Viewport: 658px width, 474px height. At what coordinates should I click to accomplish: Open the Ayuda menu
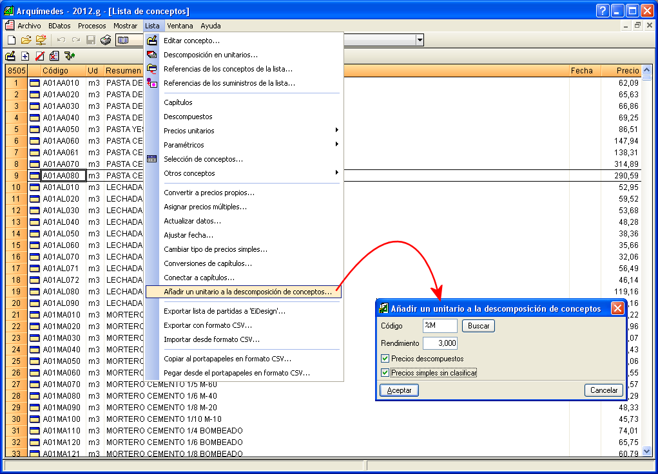pos(211,26)
